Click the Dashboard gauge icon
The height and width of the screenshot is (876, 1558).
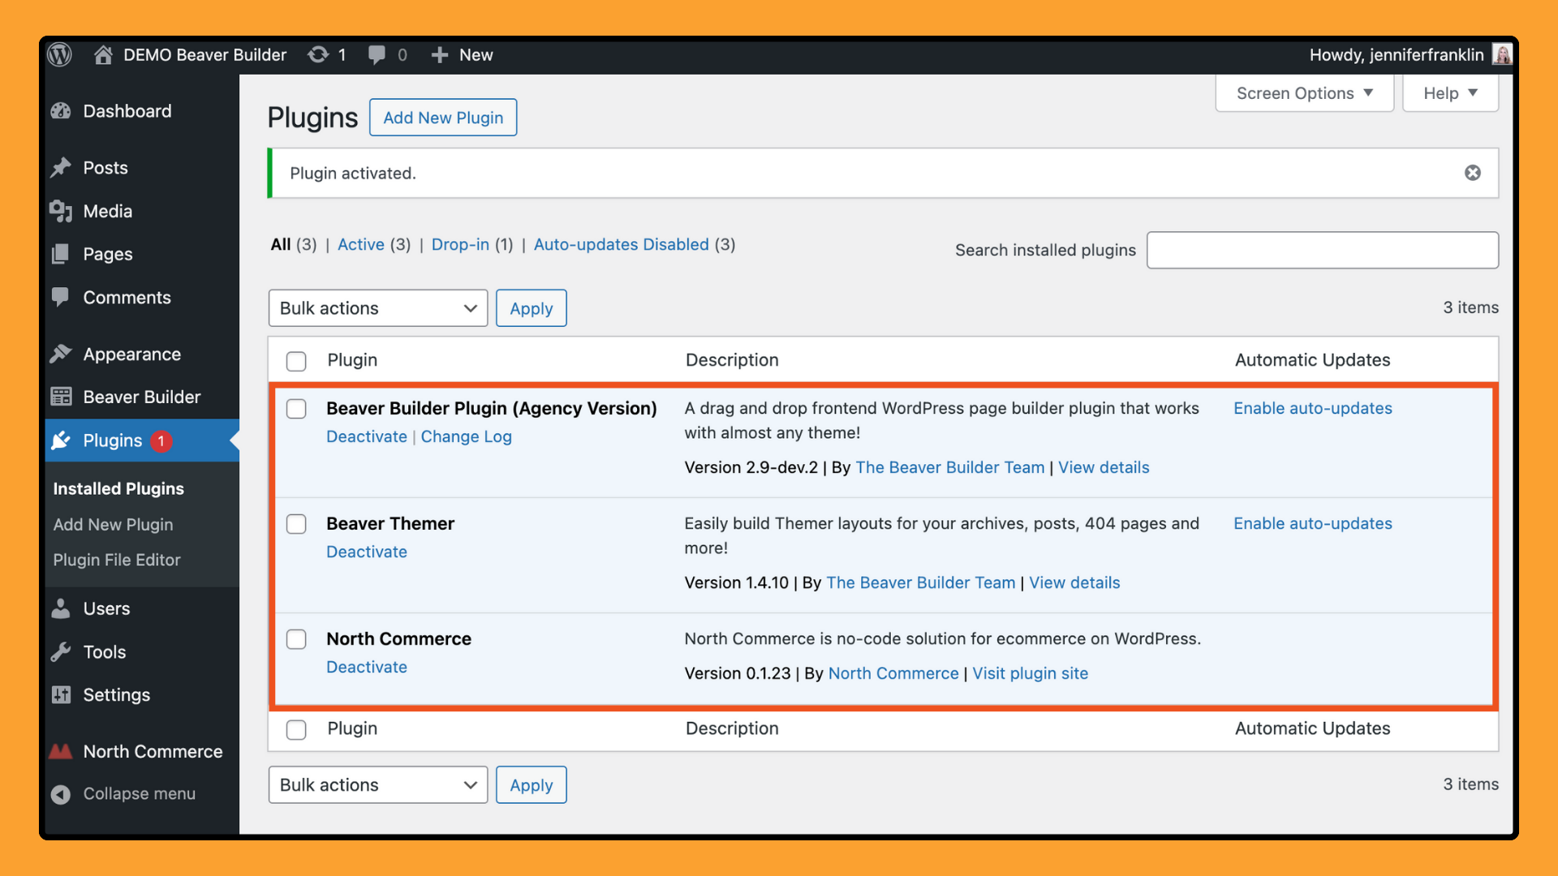pos(61,111)
